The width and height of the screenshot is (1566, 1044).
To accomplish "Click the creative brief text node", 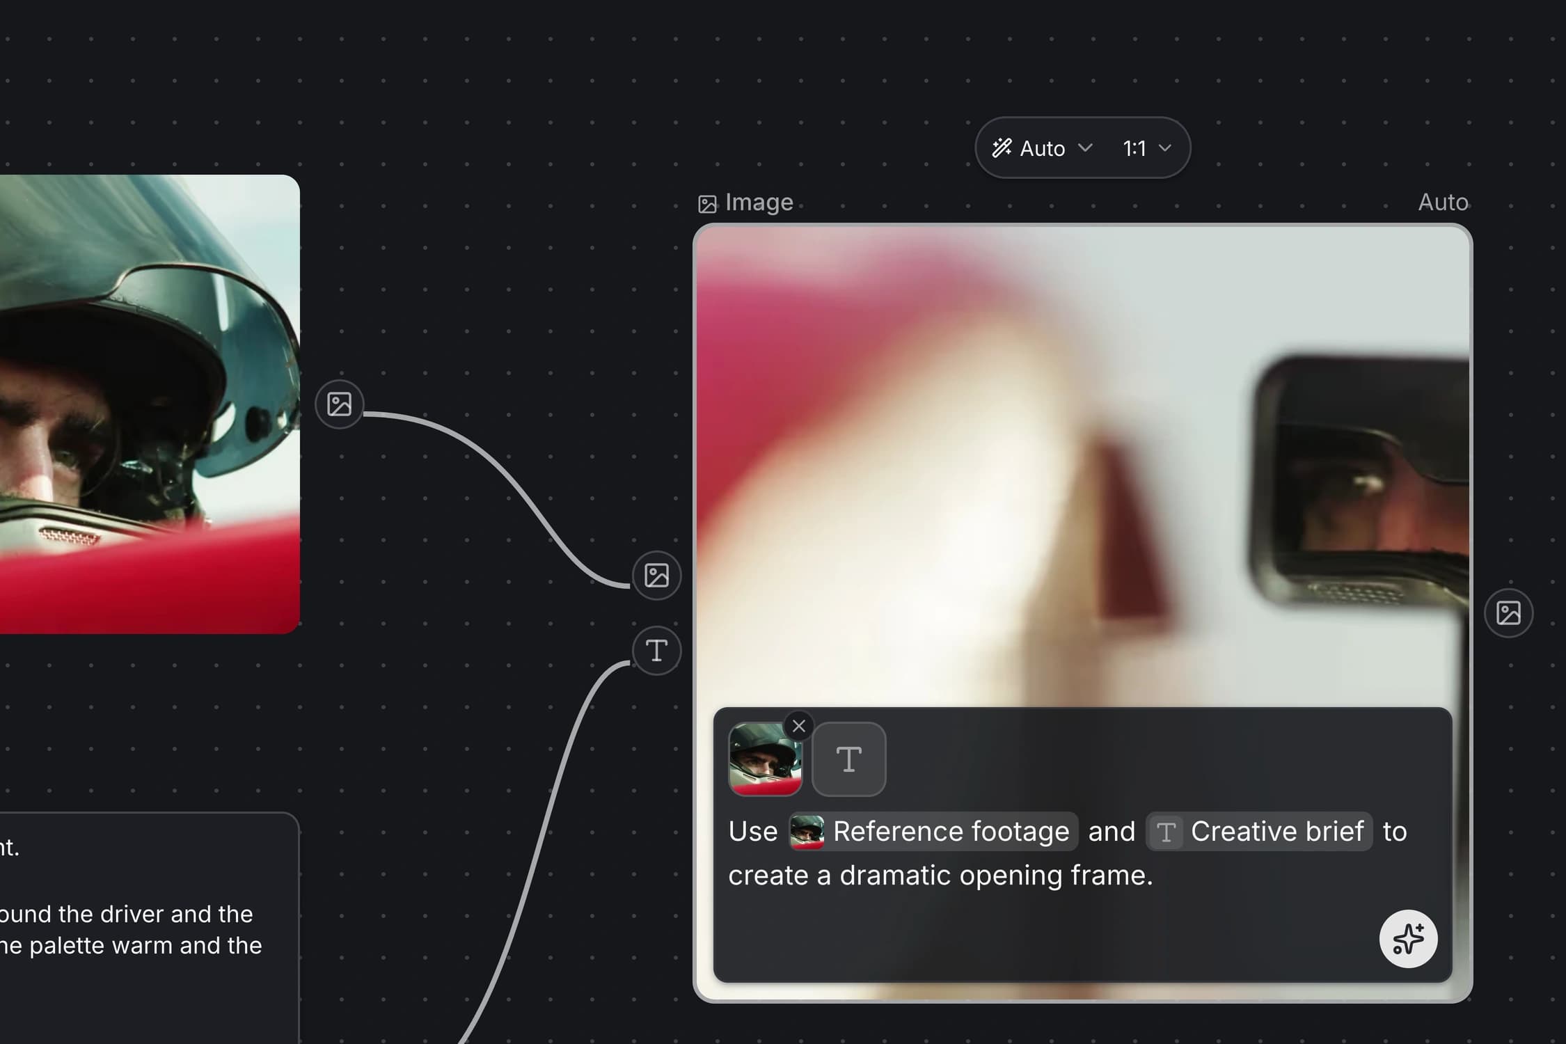I will 150,928.
